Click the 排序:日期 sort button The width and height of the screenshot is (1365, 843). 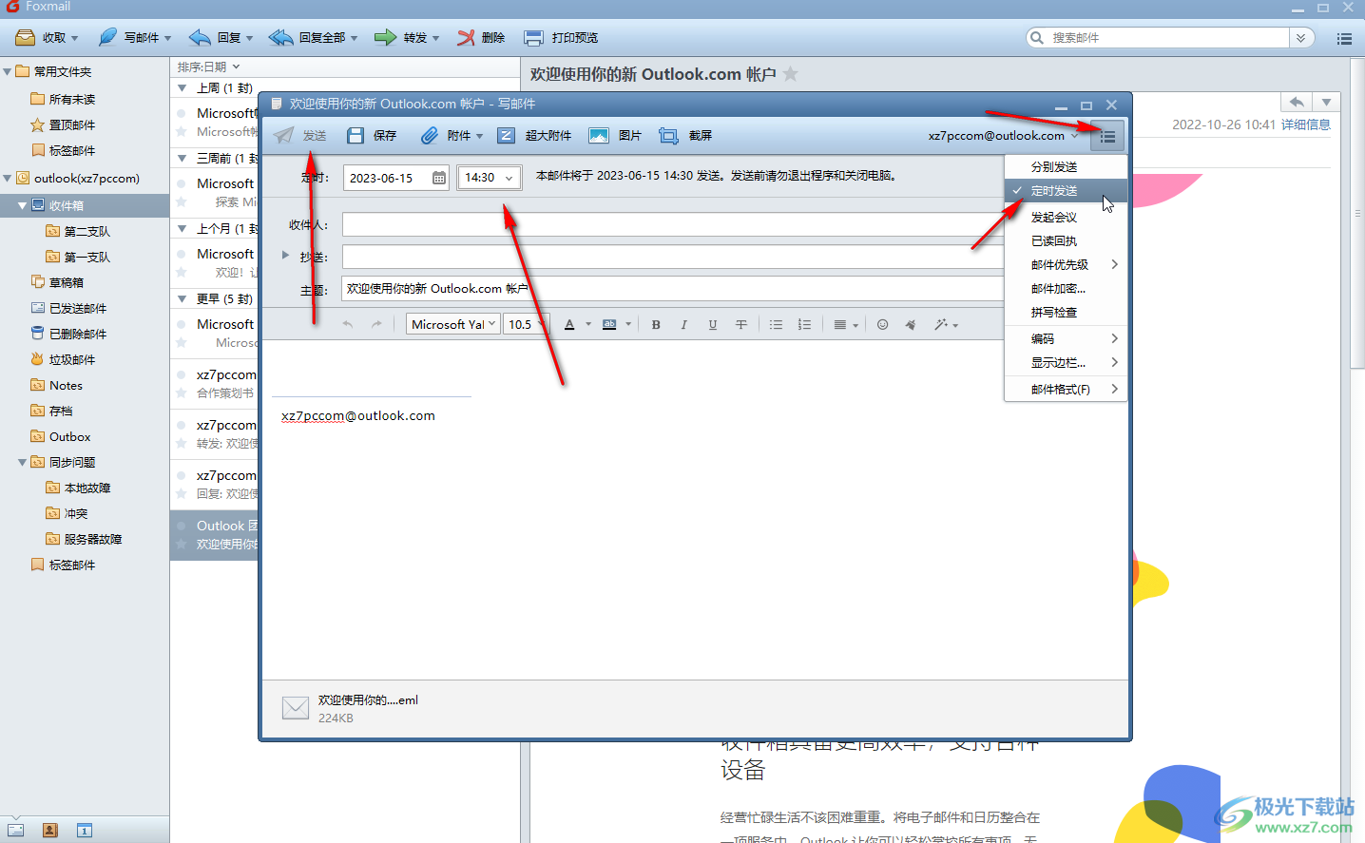tap(208, 67)
